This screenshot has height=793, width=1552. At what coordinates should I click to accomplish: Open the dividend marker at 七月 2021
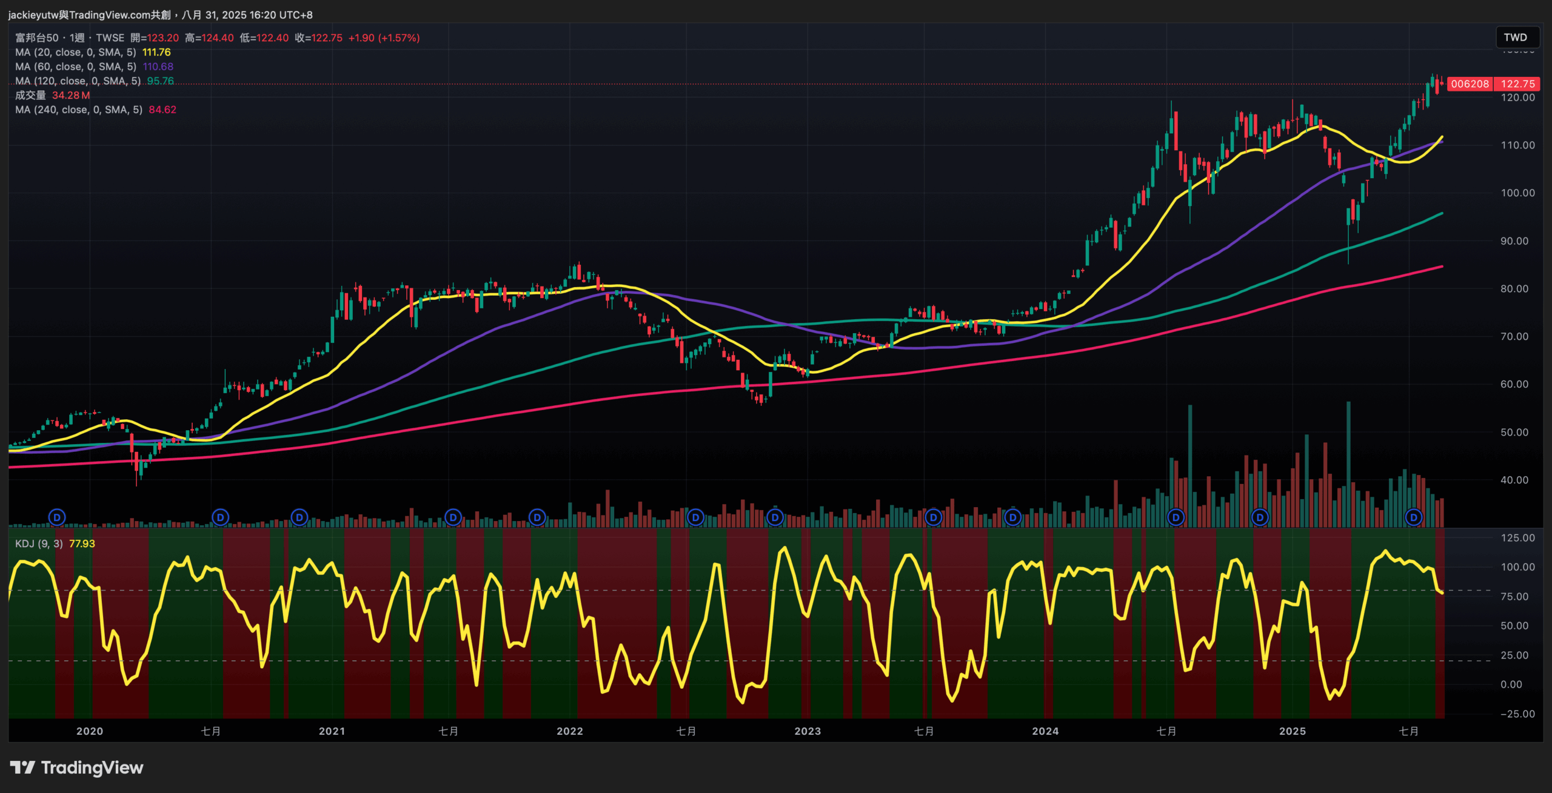coord(453,517)
